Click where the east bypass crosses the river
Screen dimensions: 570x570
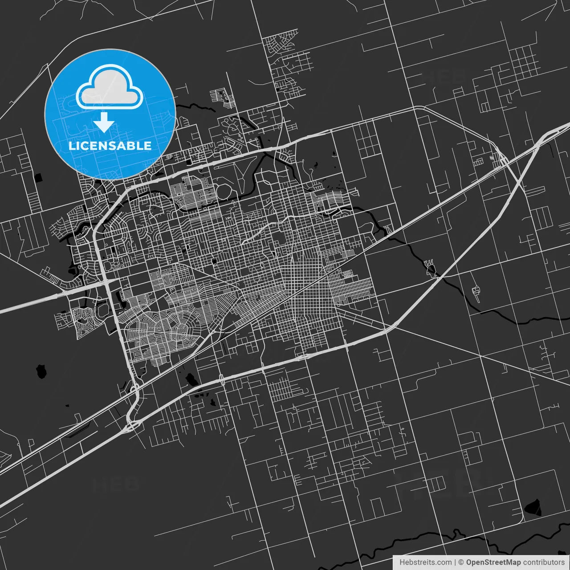439,277
